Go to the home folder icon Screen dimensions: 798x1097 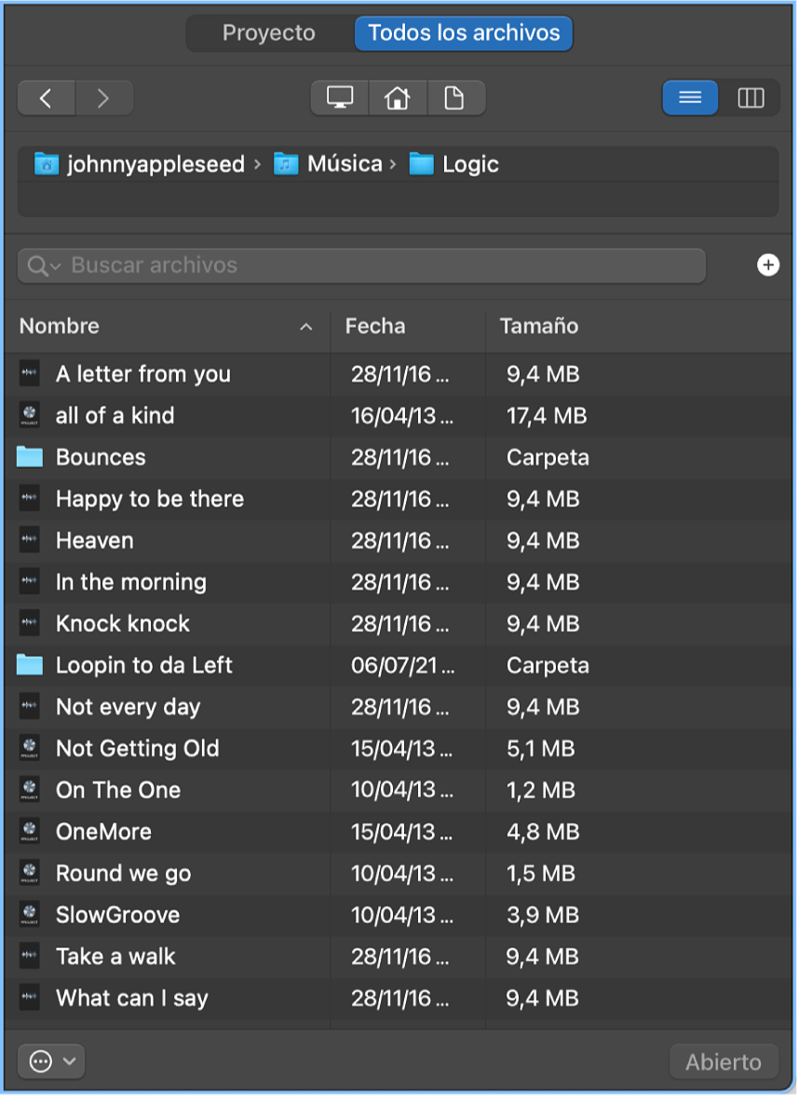(x=398, y=98)
